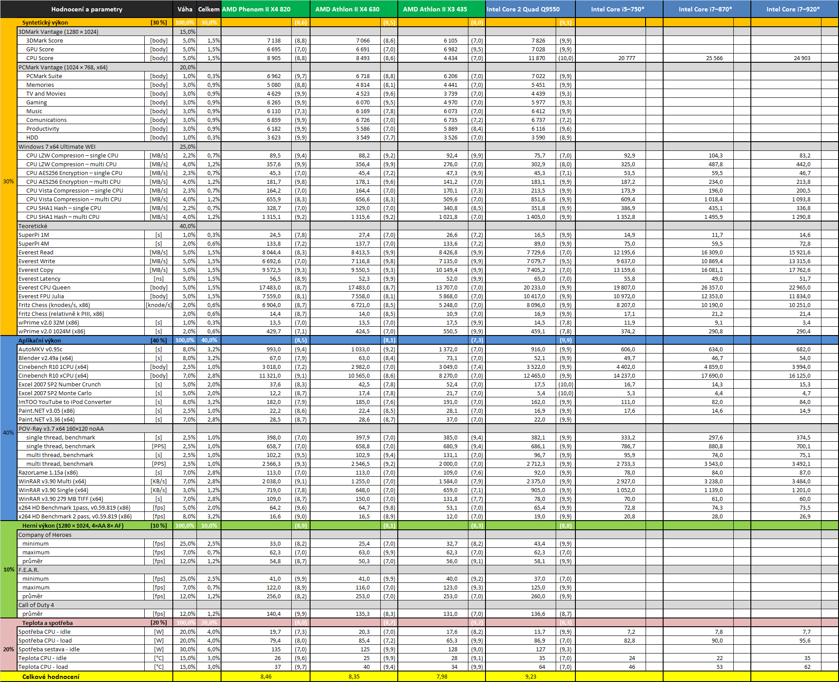The image size is (839, 682).
Task: Click the CPU Score value 25 566
Action: click(714, 58)
